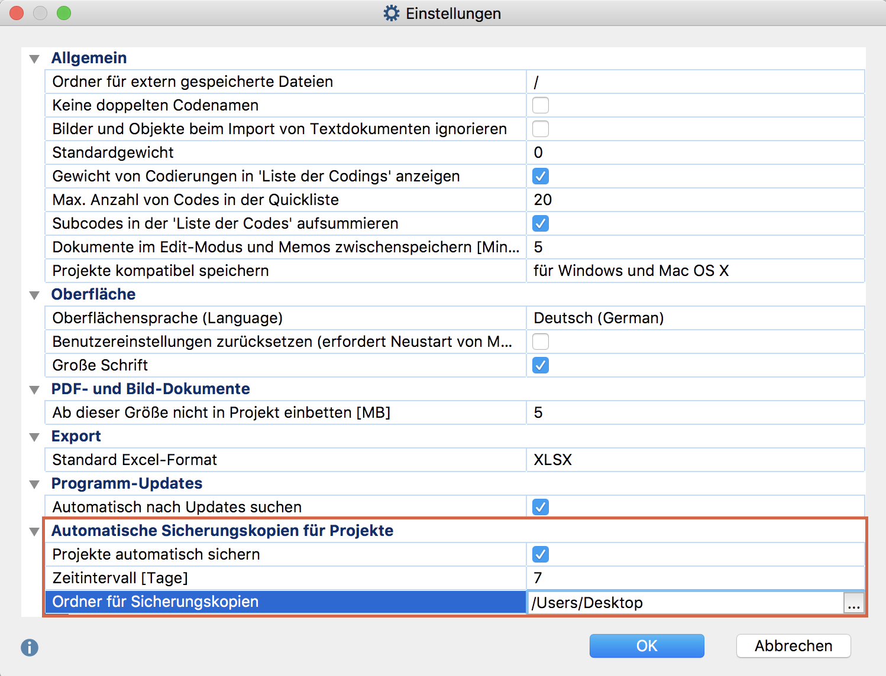Open Standard Excel-Format 'XLSX' dropdown

tap(696, 460)
